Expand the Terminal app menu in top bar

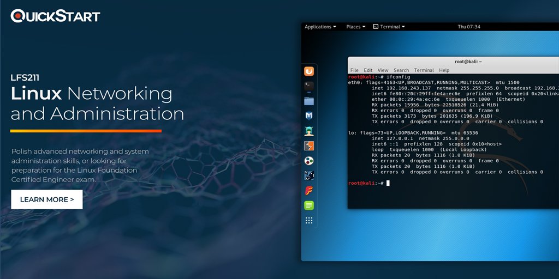coord(389,27)
